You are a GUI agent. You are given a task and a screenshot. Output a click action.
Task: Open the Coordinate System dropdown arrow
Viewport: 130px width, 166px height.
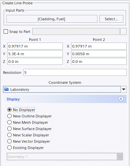tap(124, 89)
